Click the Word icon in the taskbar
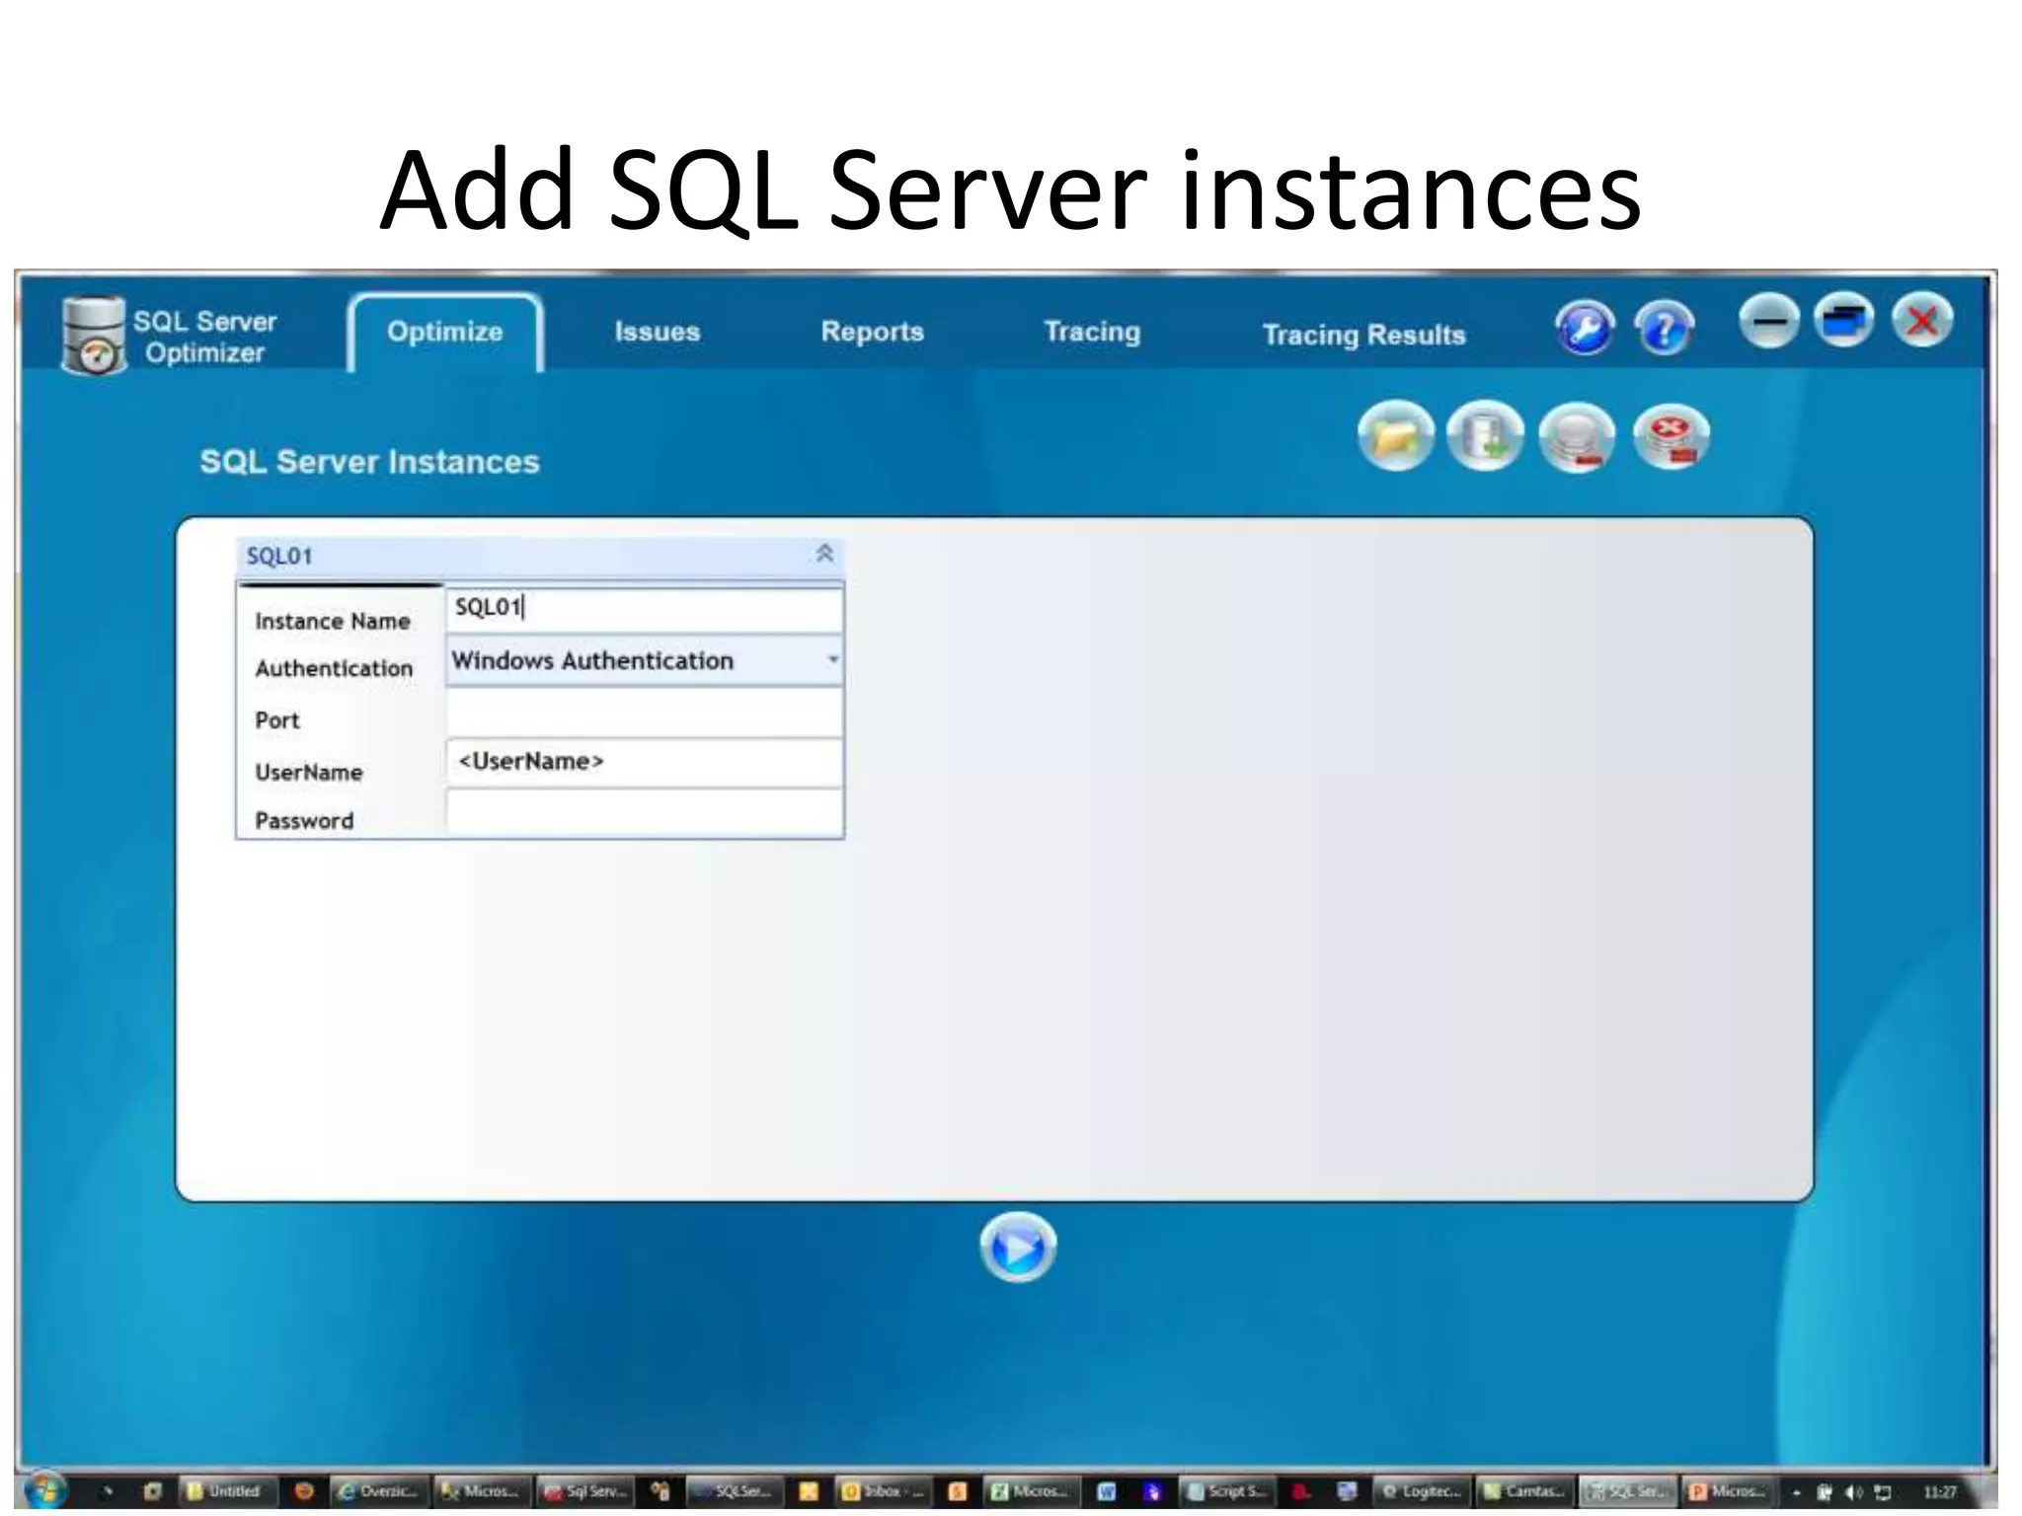 coord(1107,1491)
